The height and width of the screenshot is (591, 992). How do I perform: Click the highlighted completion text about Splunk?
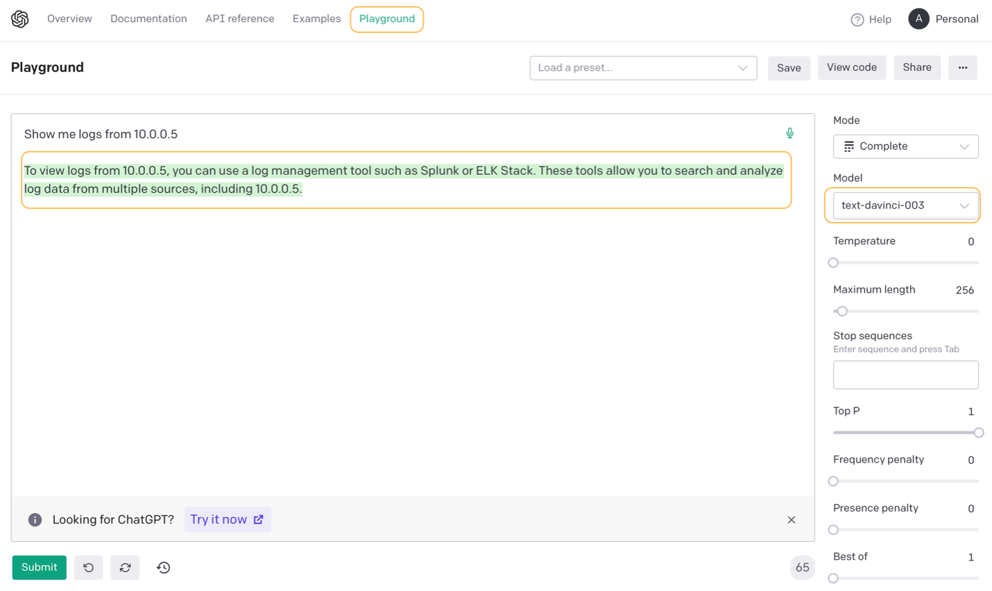(x=404, y=180)
